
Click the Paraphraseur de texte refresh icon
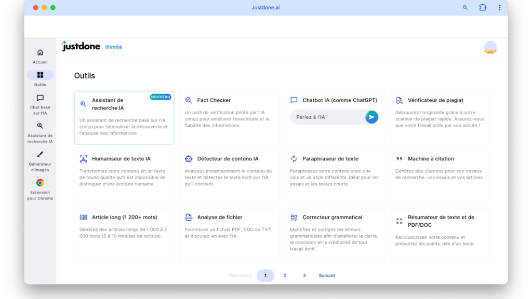294,159
